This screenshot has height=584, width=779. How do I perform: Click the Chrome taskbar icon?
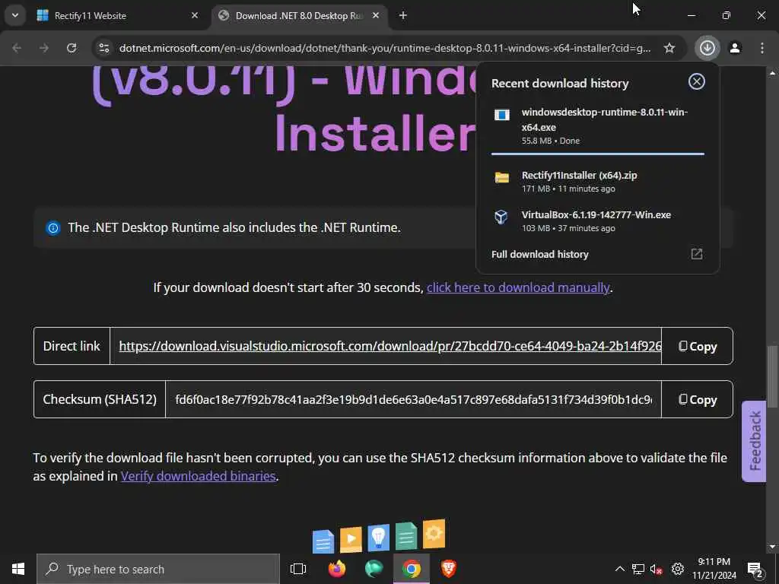click(x=412, y=569)
